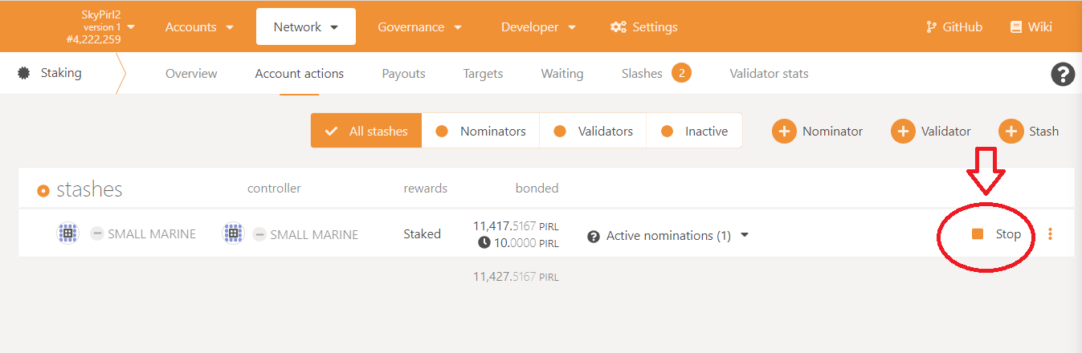Click the plus icon for Validator
This screenshot has width=1082, height=353.
(903, 132)
